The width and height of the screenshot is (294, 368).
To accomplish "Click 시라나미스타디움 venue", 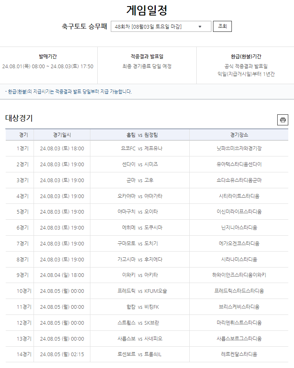I will [239, 260].
